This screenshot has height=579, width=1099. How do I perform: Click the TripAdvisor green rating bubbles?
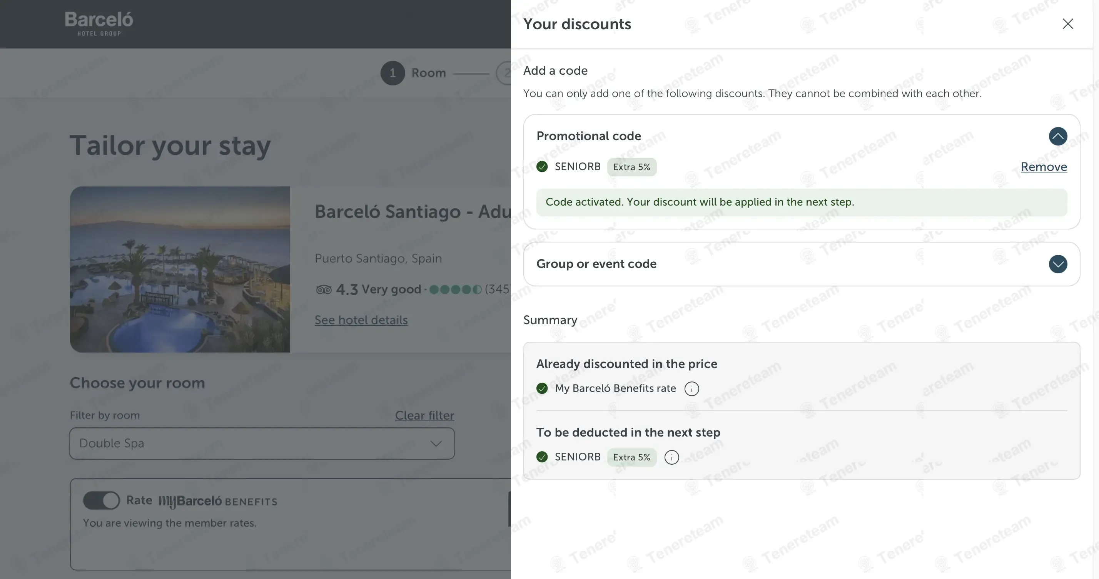(455, 290)
